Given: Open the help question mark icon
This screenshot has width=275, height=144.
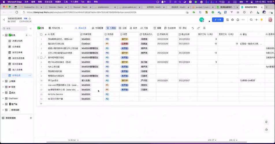Looking at the screenshot, I should (266, 130).
